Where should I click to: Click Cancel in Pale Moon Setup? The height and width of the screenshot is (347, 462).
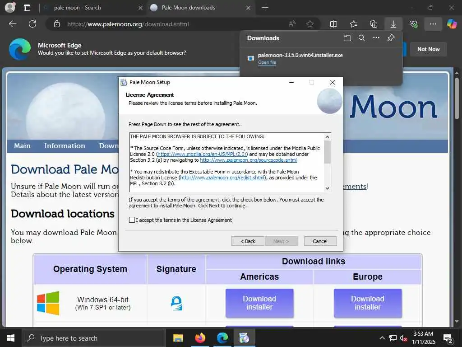320,241
